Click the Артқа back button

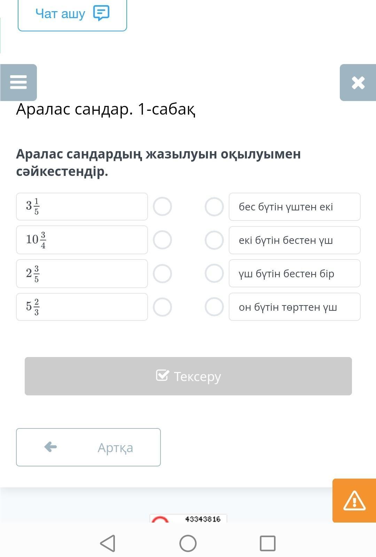(88, 447)
